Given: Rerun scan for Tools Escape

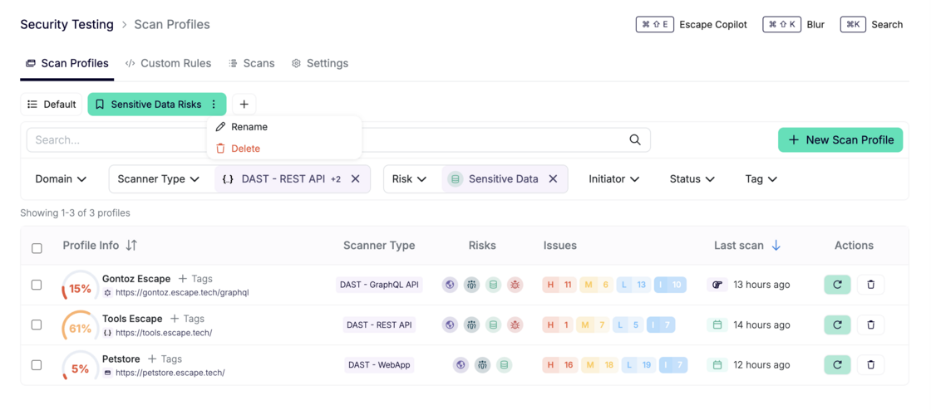Looking at the screenshot, I should point(837,325).
